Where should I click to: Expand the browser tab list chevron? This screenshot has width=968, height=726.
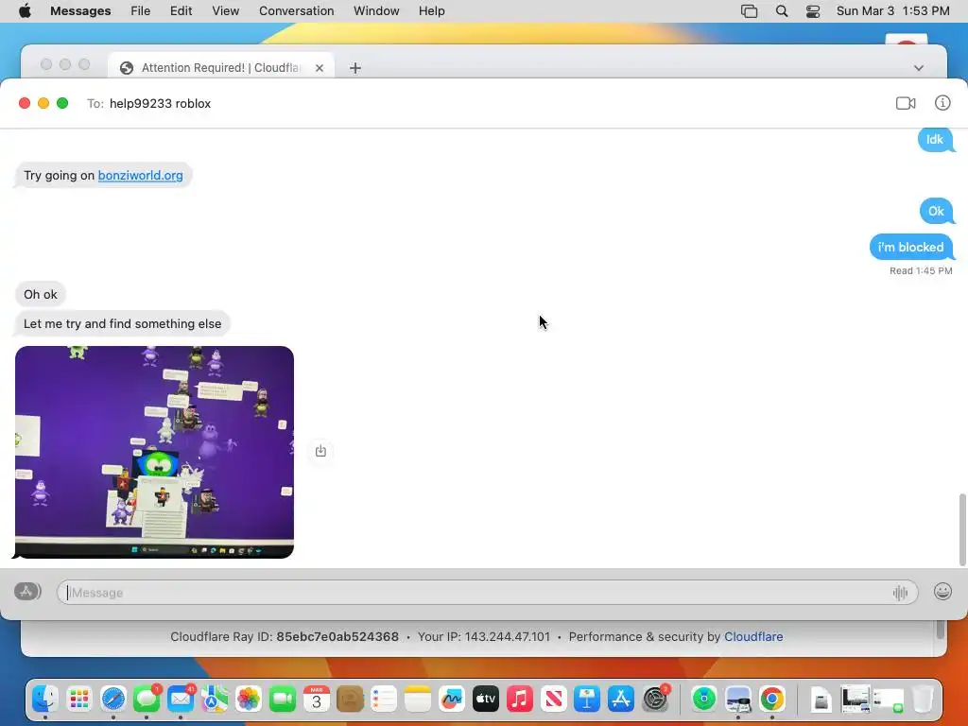coord(919,68)
